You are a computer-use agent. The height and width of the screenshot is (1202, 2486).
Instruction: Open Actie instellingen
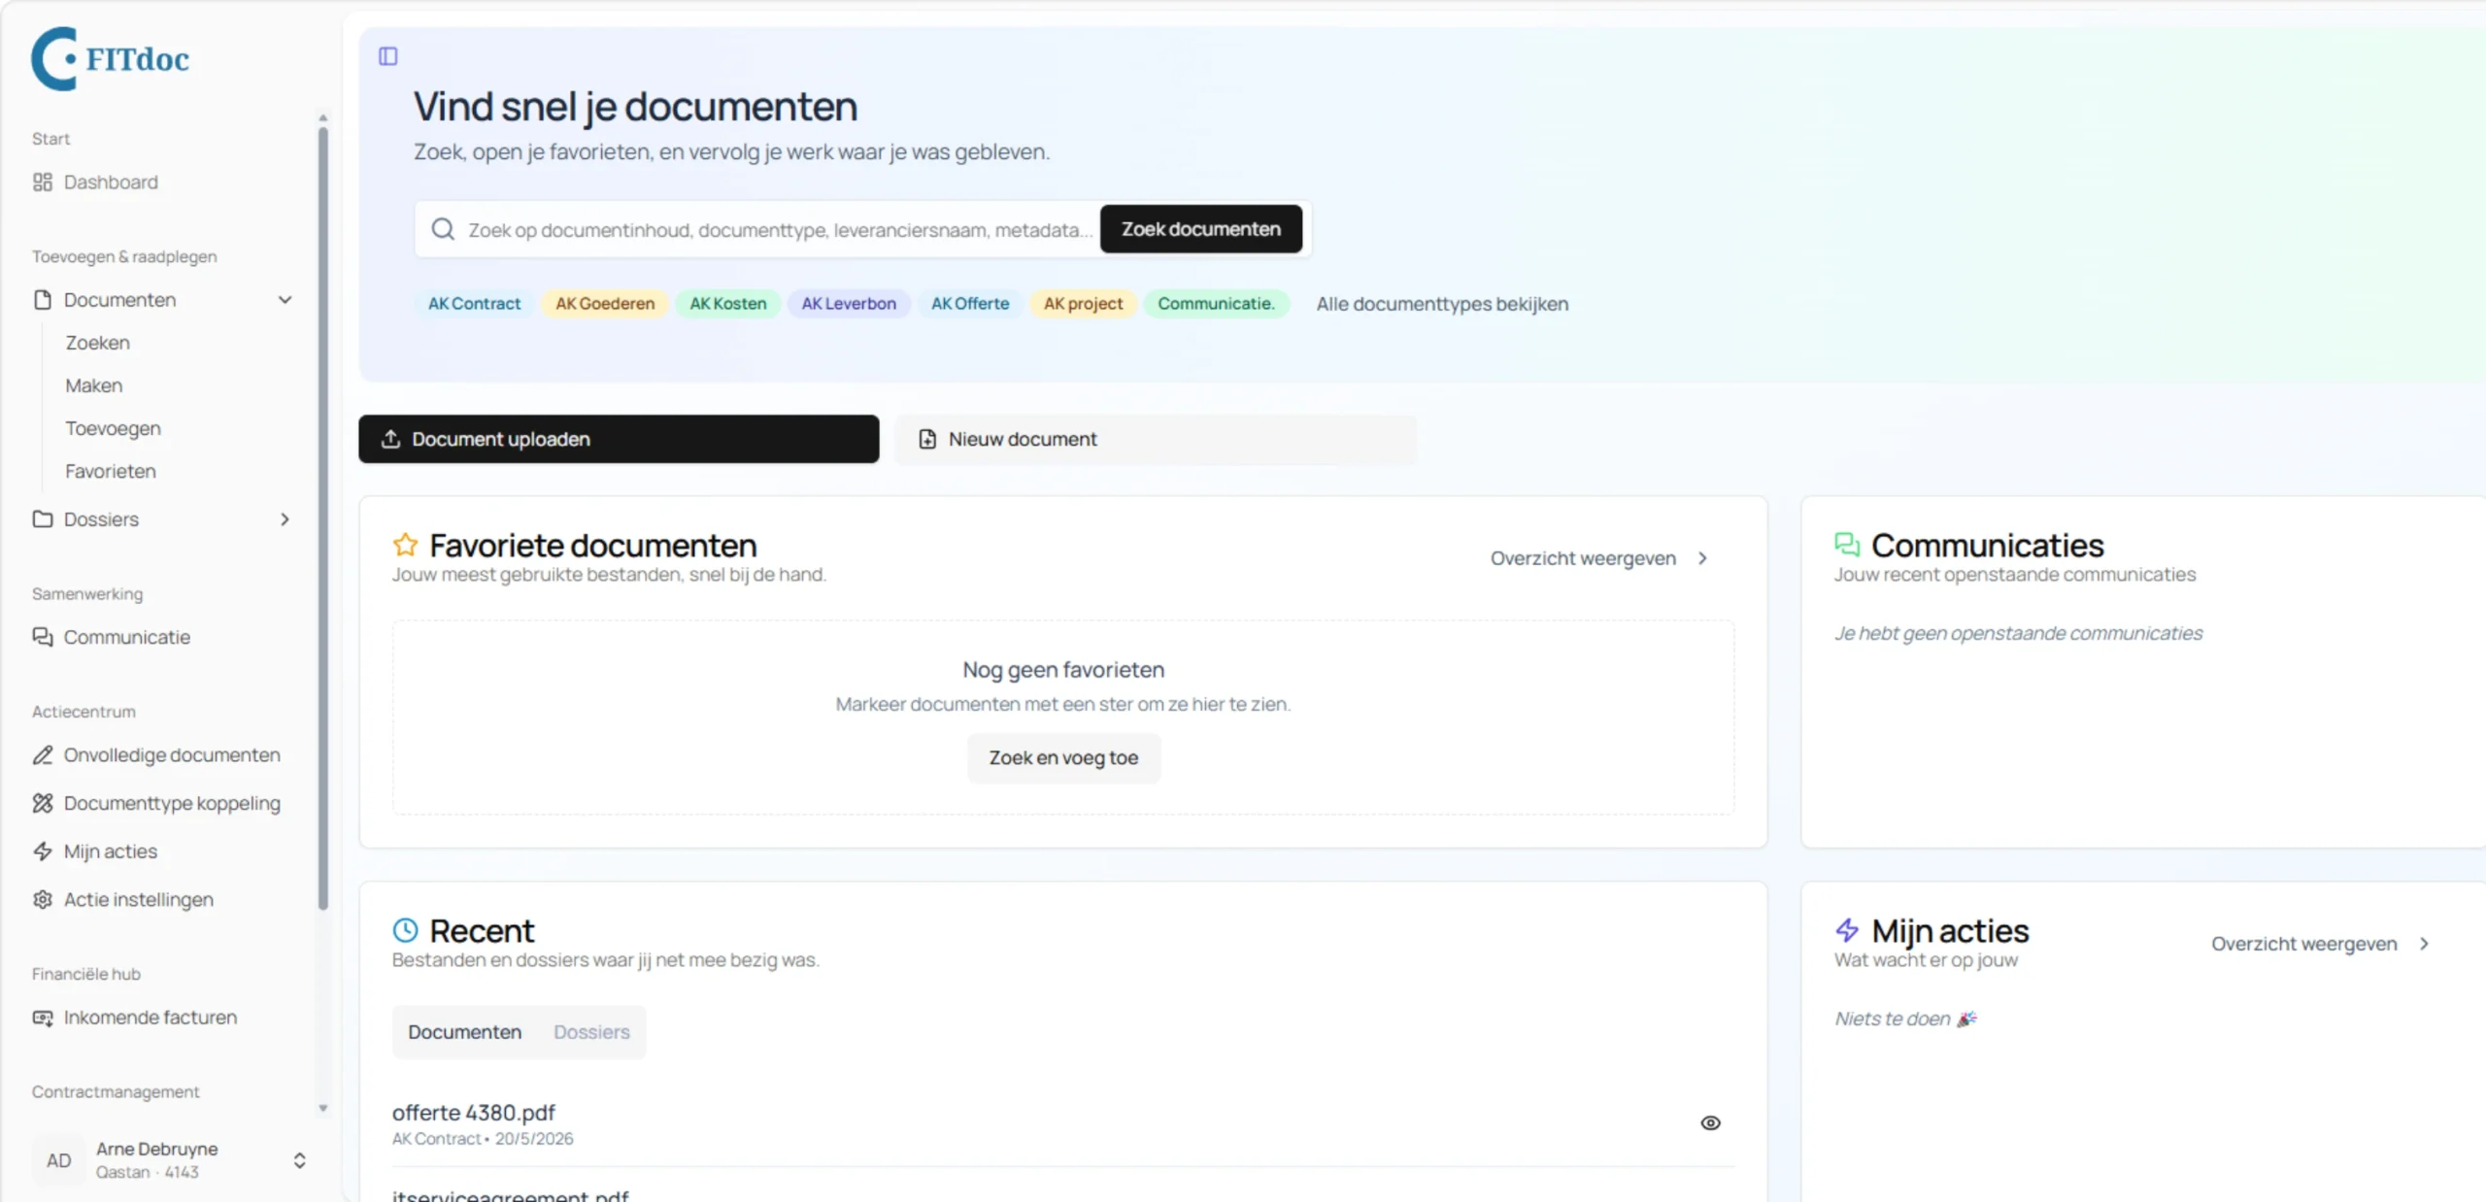click(x=123, y=900)
